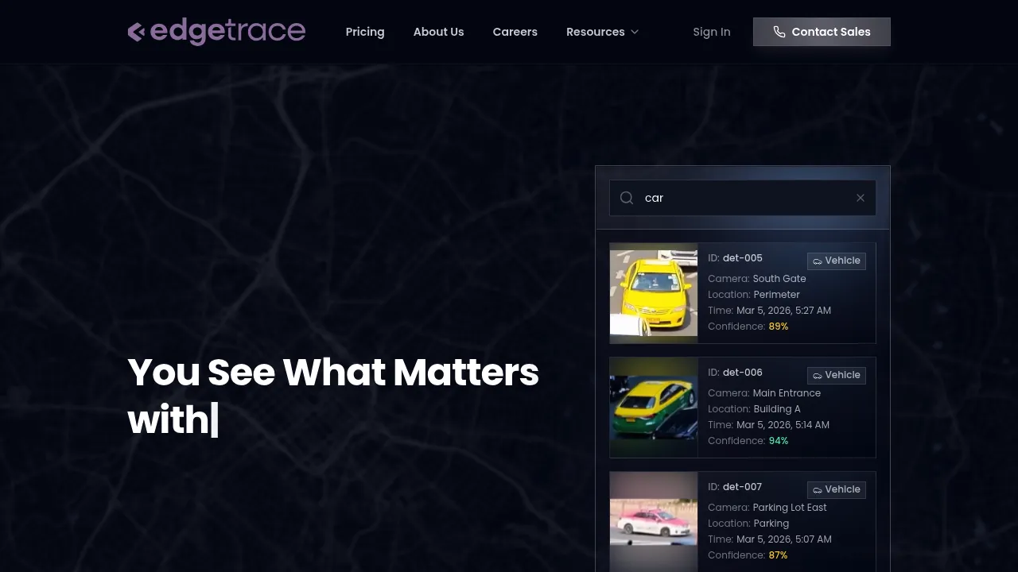Click 'Location: Parking' text

[748, 524]
